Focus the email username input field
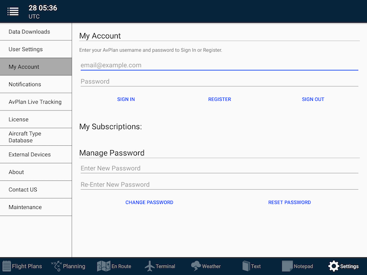The image size is (367, 275). coord(219,65)
